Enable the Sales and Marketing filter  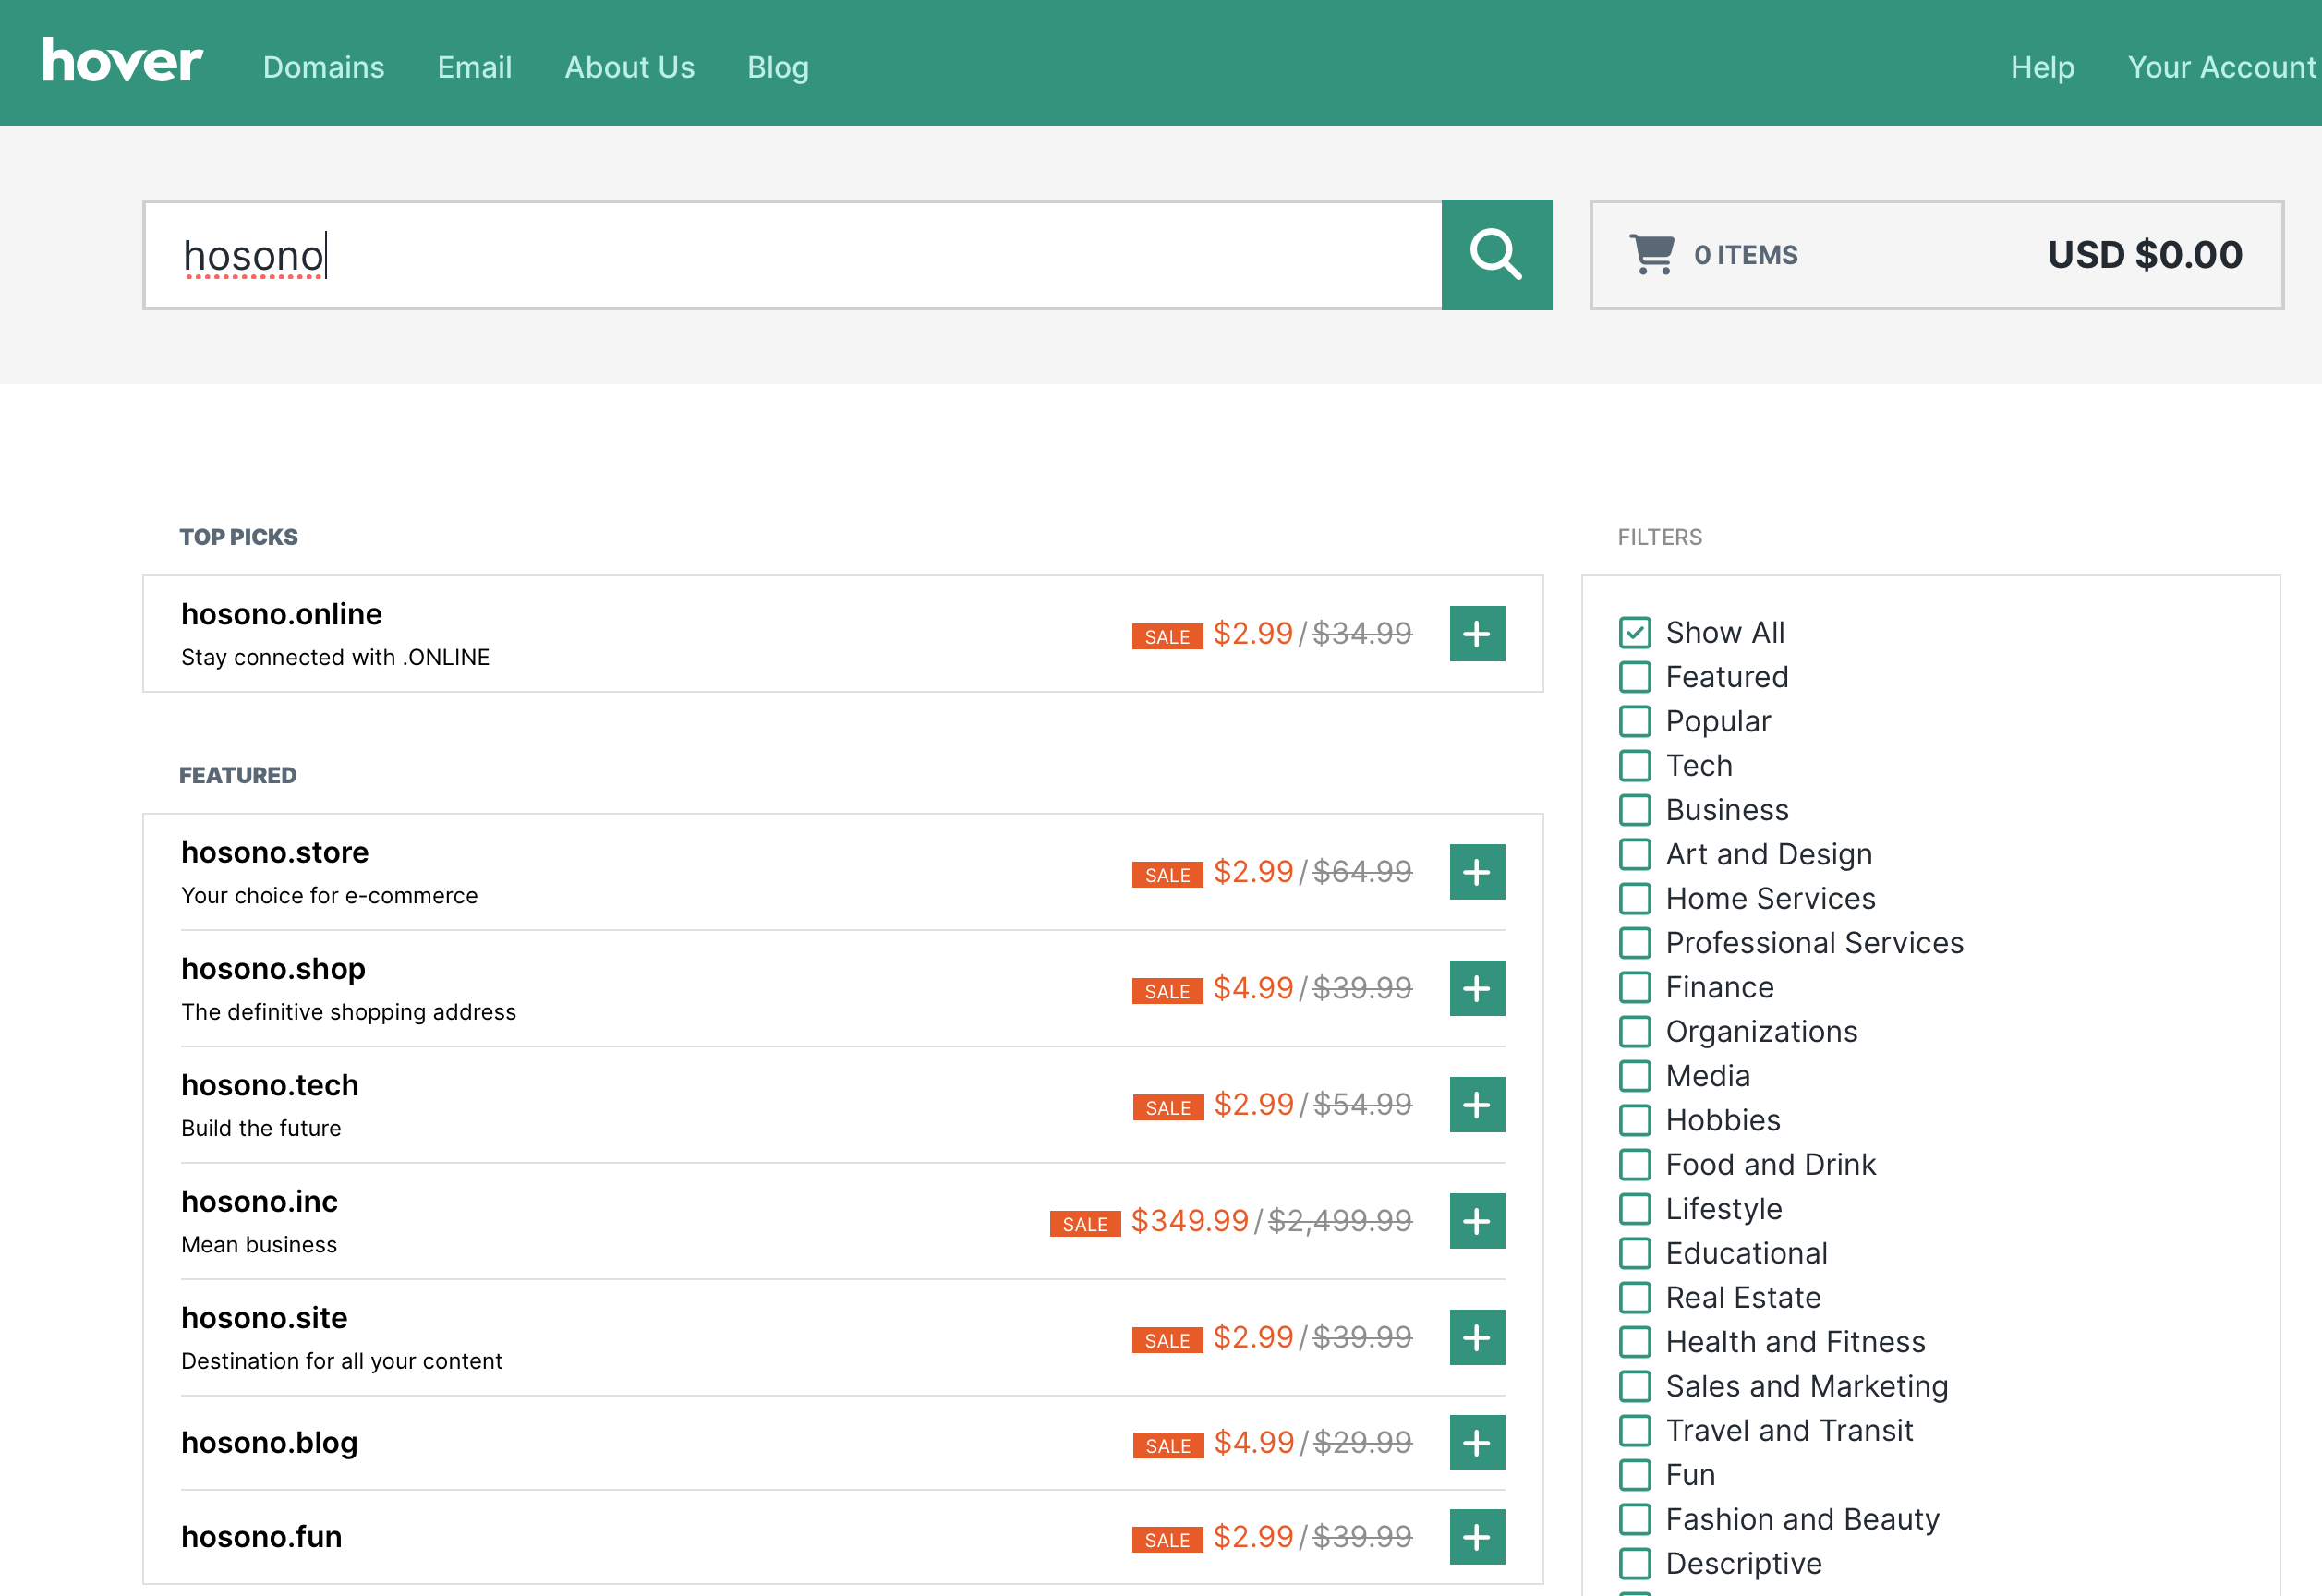click(1635, 1386)
